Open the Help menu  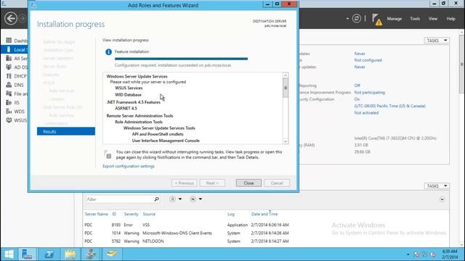click(x=450, y=19)
